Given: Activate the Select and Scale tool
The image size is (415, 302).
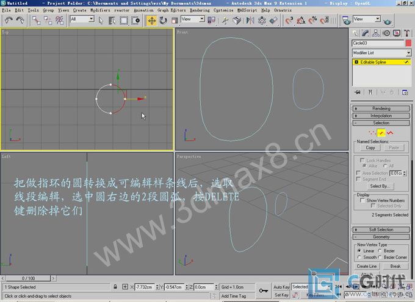Looking at the screenshot, I should point(175,20).
